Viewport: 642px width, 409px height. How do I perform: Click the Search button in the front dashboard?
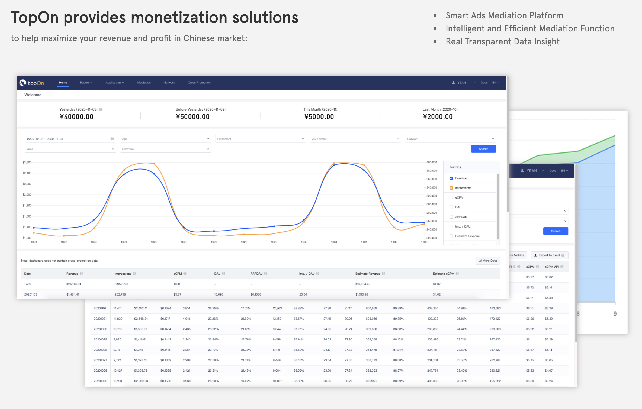[483, 149]
